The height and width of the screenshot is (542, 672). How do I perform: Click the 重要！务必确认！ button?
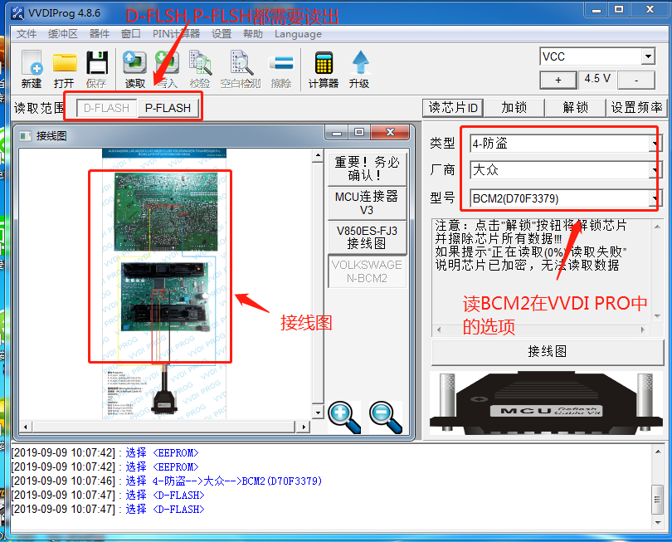pos(367,168)
